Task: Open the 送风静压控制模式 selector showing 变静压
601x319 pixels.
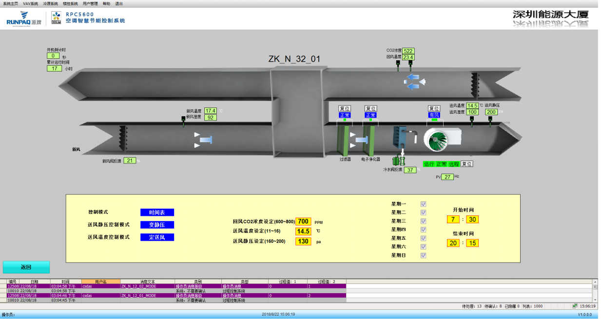Action: coord(157,225)
